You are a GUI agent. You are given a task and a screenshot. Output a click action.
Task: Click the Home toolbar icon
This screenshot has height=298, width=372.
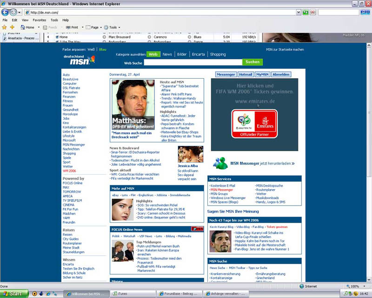coord(23,27)
